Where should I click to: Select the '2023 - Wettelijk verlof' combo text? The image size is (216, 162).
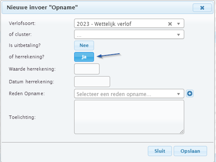[x=104, y=24]
